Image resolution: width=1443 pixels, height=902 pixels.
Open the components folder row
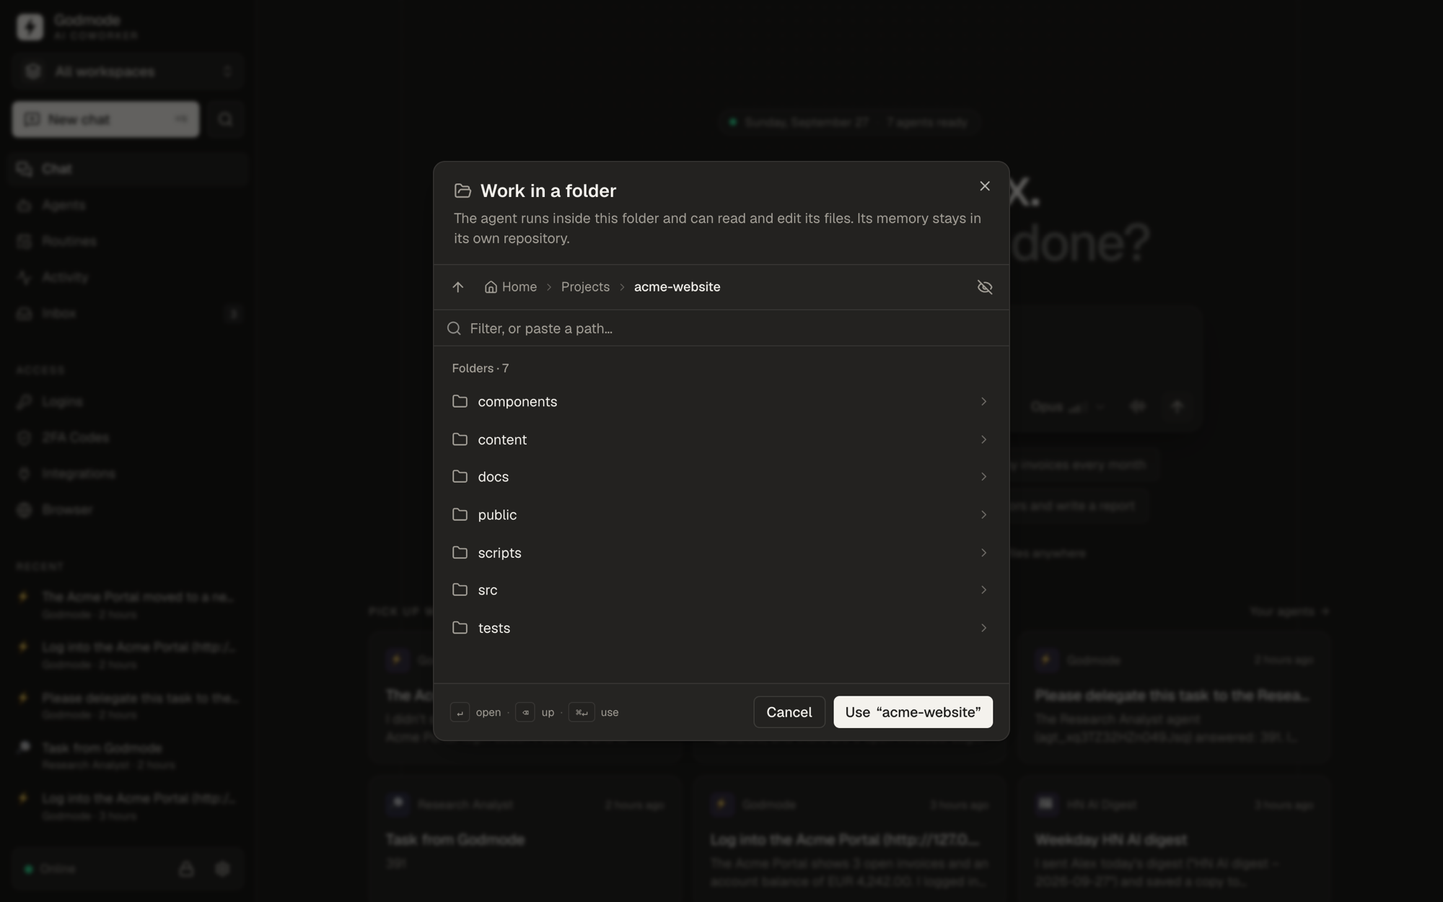point(721,401)
